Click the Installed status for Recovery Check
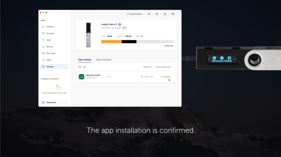The height and width of the screenshot is (157, 281). tap(165, 77)
